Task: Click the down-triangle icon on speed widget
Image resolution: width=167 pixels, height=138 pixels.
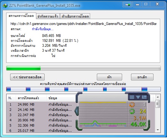Action: [138, 97]
